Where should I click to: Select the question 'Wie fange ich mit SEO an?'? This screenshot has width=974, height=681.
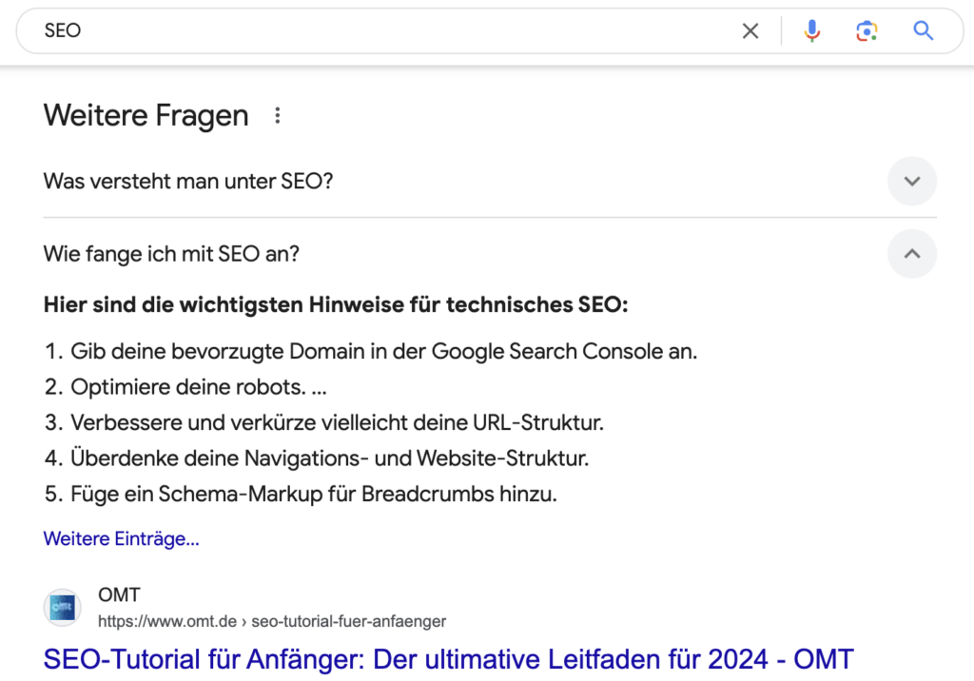pyautogui.click(x=171, y=254)
